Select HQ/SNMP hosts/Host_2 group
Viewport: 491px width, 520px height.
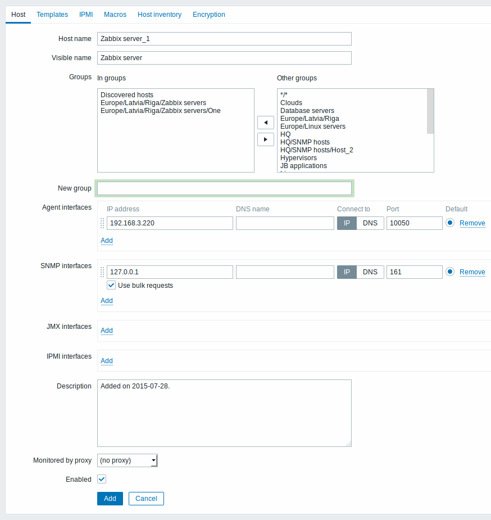click(x=317, y=150)
